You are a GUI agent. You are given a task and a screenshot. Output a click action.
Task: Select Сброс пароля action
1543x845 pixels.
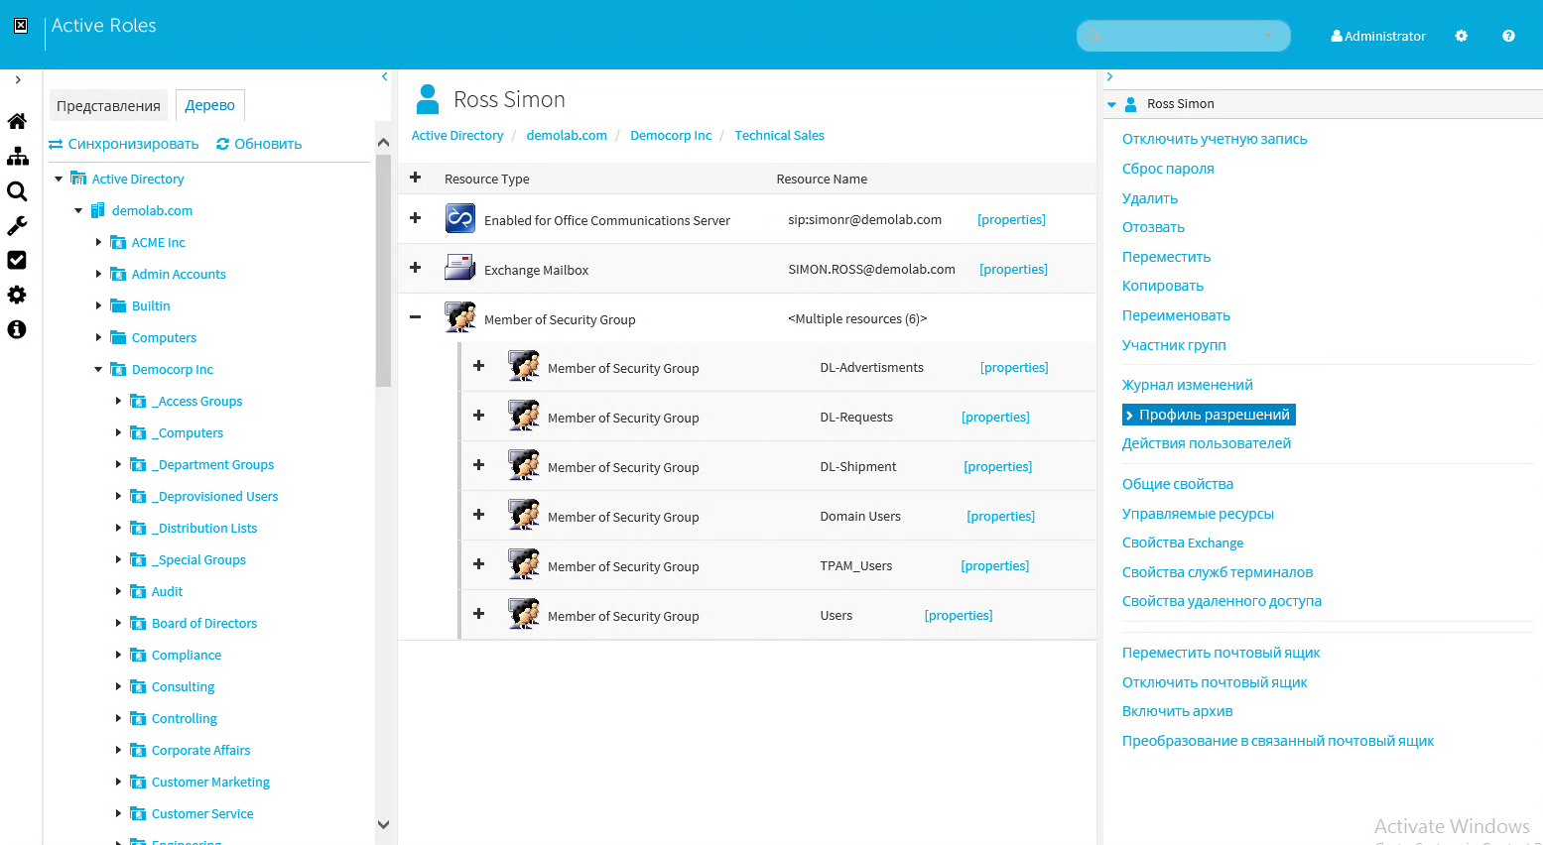point(1168,169)
